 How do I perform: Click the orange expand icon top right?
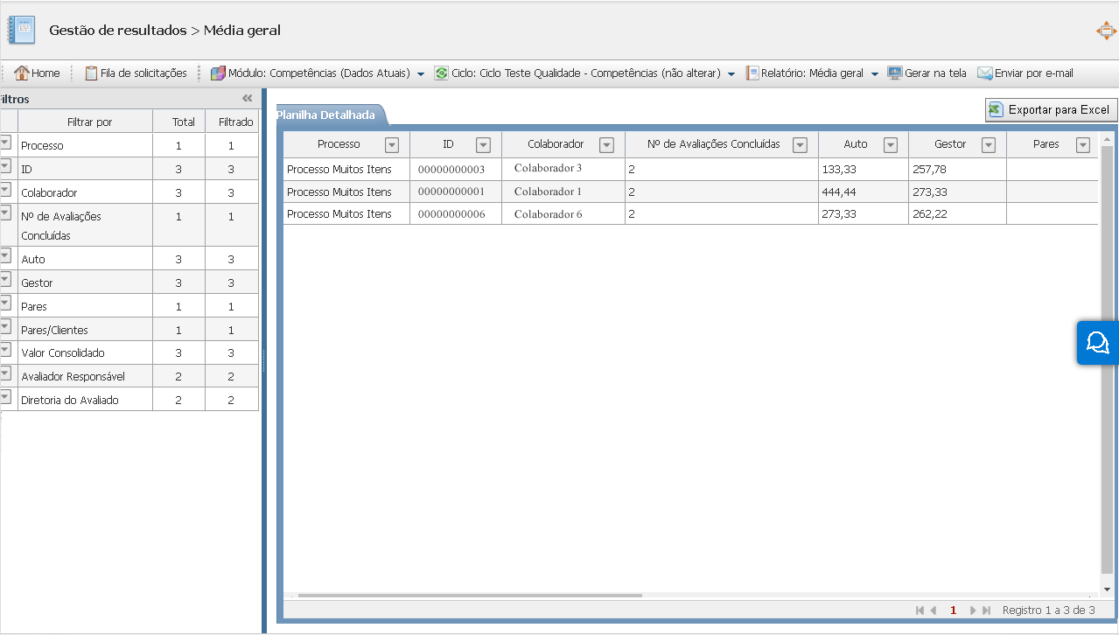[1106, 31]
